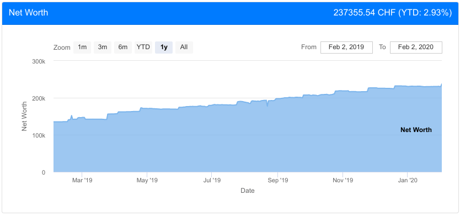Click the 237355.54 CHF total value
Viewport: 460px width, 216px height.
point(365,13)
